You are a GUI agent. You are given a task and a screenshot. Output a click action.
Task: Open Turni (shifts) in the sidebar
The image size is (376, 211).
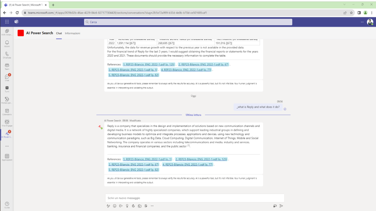pos(7,89)
